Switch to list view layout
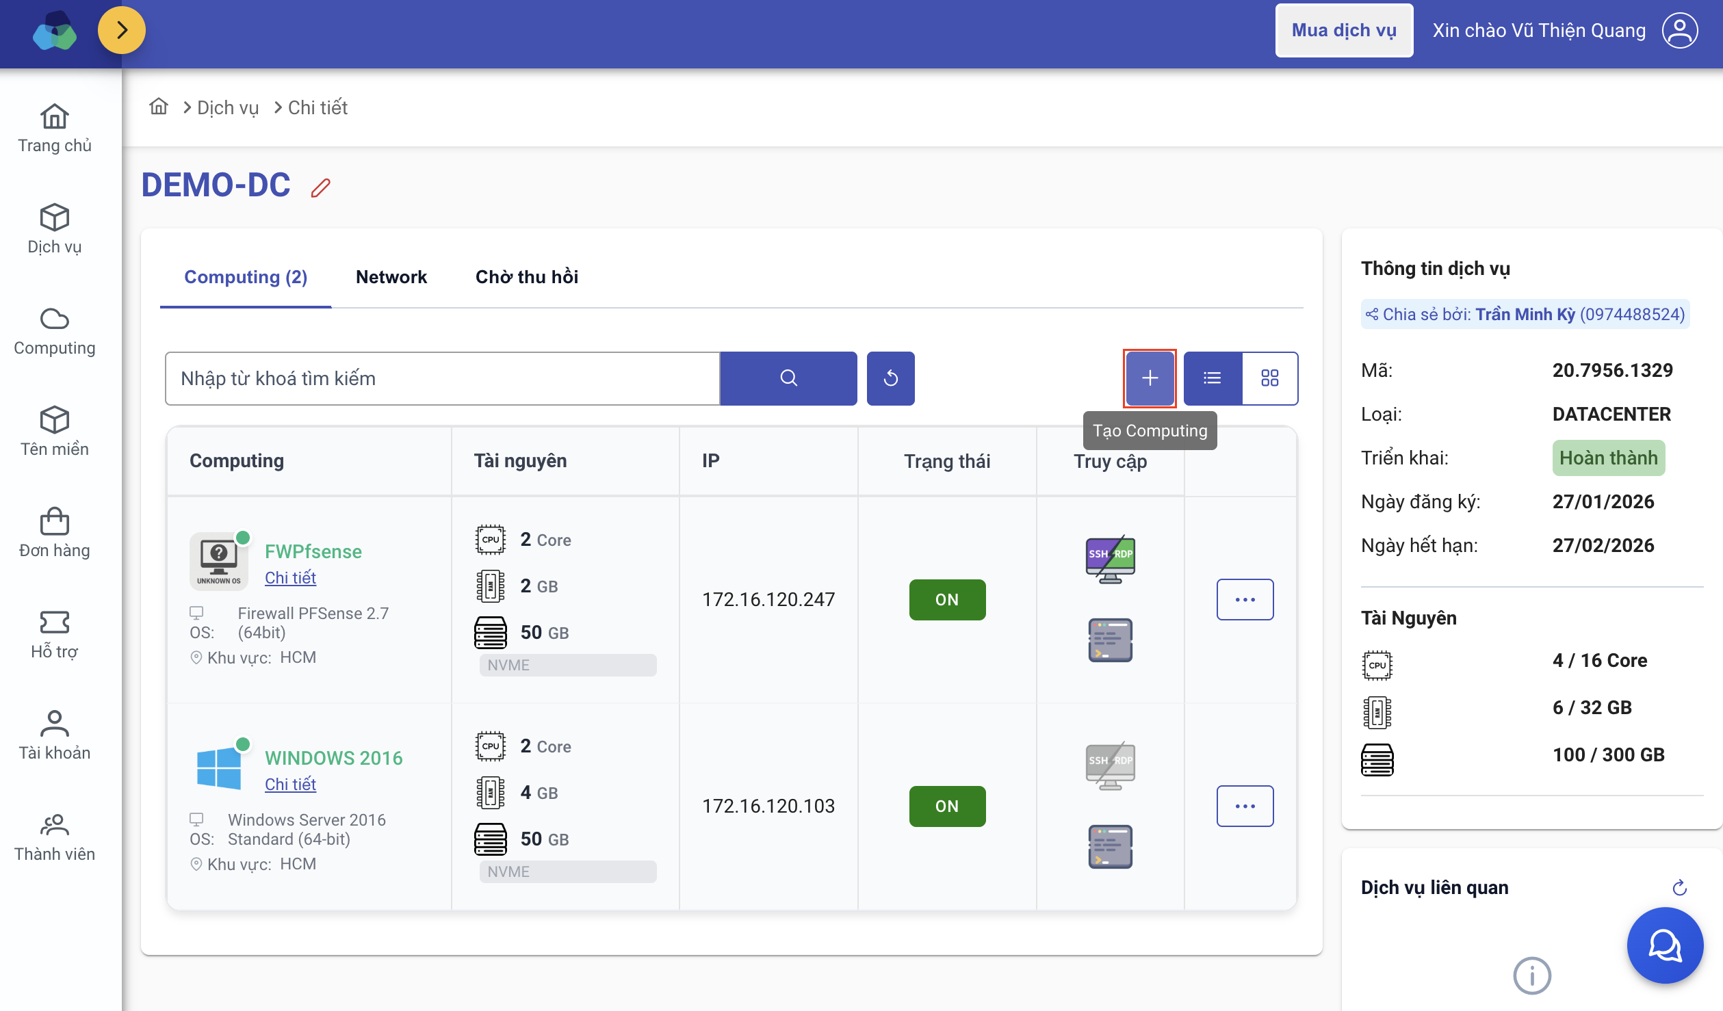This screenshot has height=1011, width=1723. pos(1212,378)
